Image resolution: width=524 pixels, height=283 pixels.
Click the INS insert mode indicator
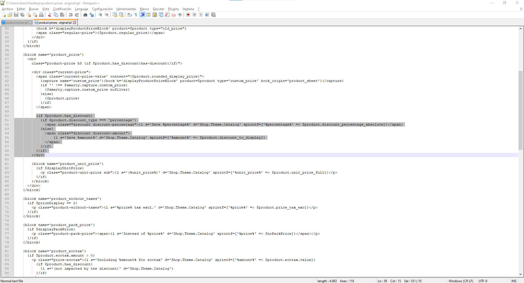pos(514,281)
